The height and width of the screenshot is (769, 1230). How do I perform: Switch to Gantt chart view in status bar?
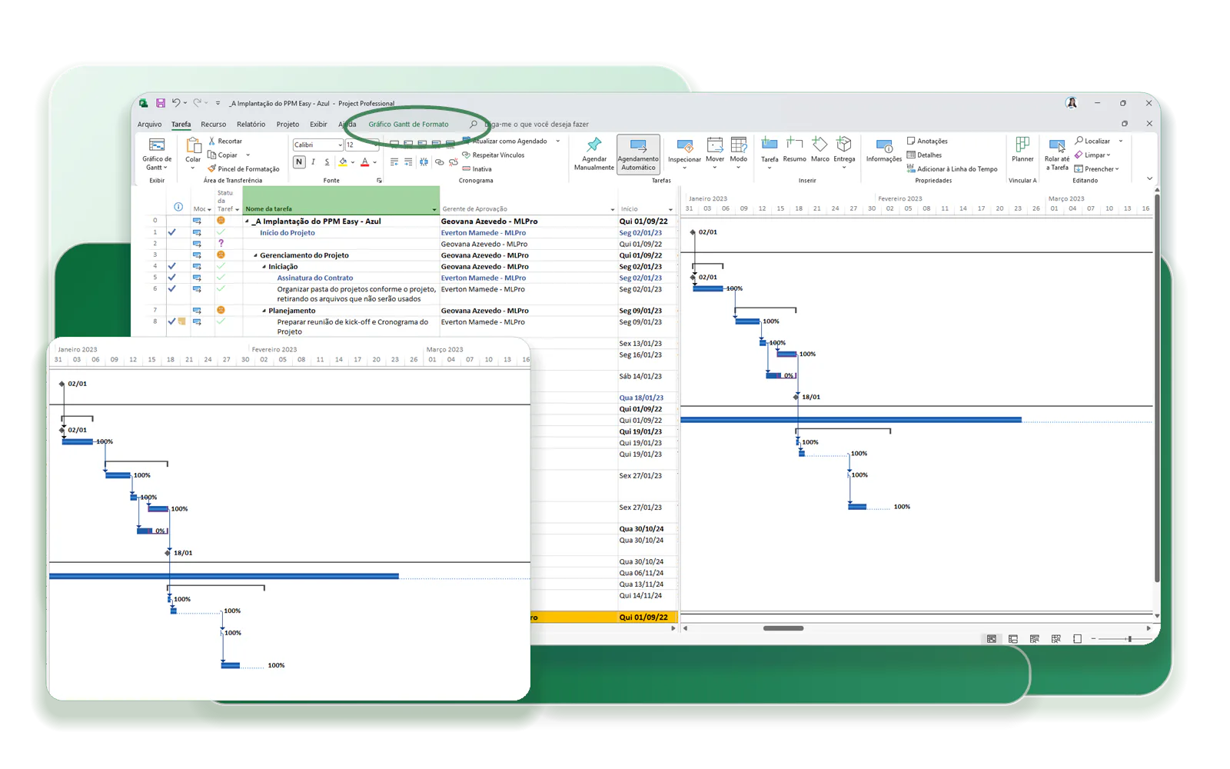pos(992,639)
